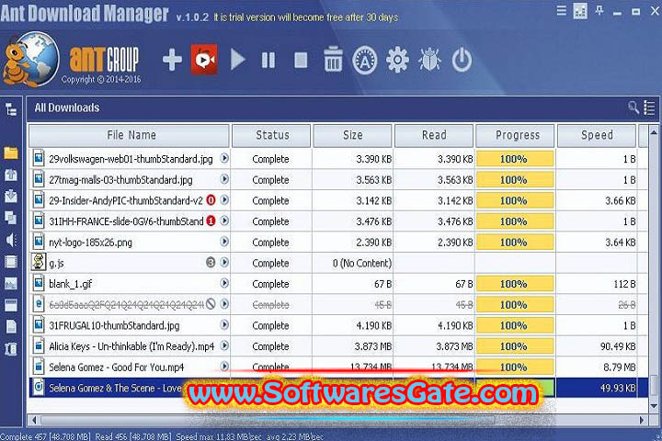Sort by Progress column header
662x441 pixels.
tap(516, 135)
